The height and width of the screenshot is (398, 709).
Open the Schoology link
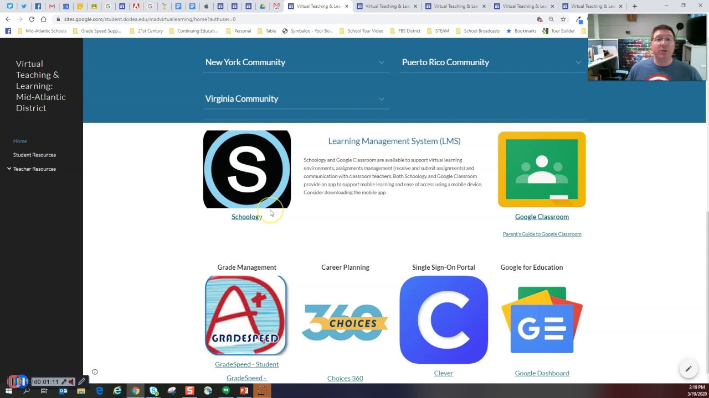[246, 217]
